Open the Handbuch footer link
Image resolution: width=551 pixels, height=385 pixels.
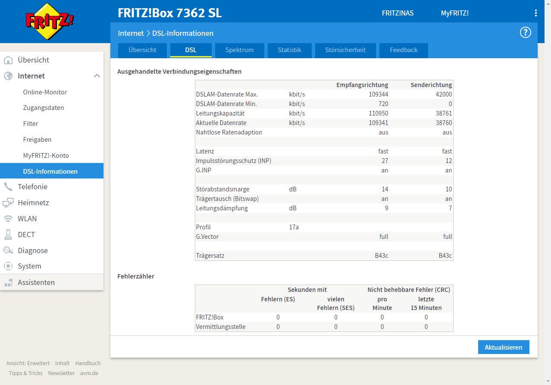[88, 363]
